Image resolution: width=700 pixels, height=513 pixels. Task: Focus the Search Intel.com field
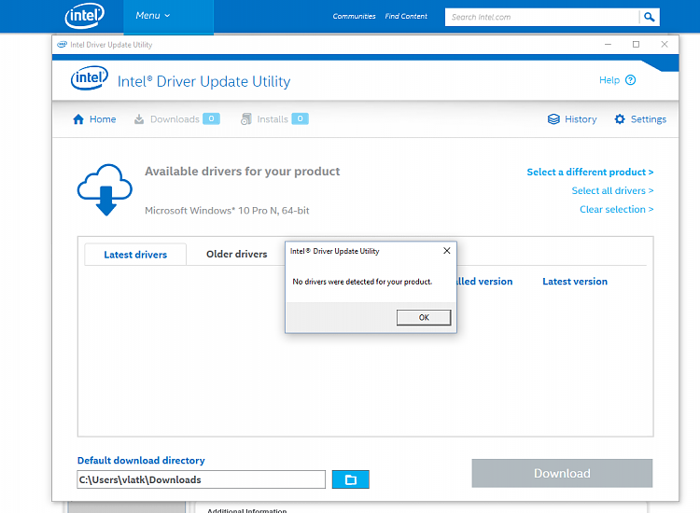pos(542,18)
